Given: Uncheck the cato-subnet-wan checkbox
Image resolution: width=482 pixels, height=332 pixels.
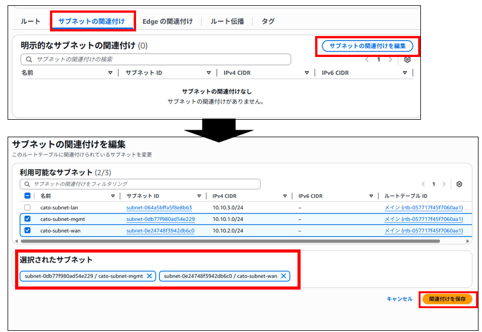Looking at the screenshot, I should click(27, 230).
